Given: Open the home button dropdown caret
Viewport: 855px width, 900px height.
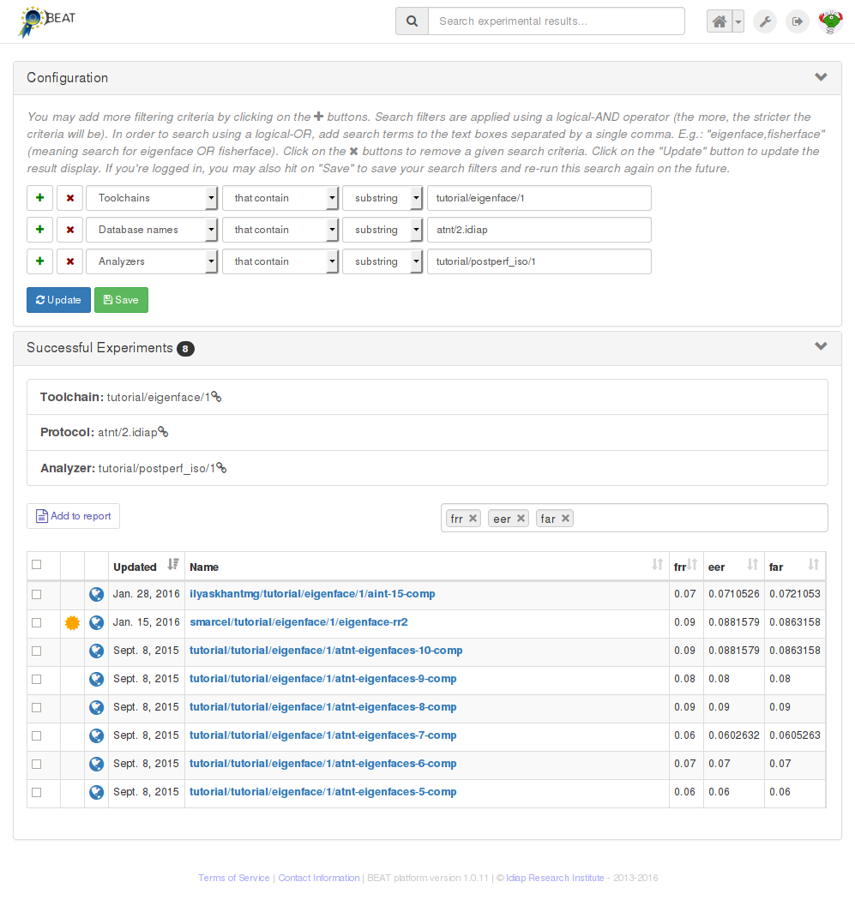Looking at the screenshot, I should [738, 21].
